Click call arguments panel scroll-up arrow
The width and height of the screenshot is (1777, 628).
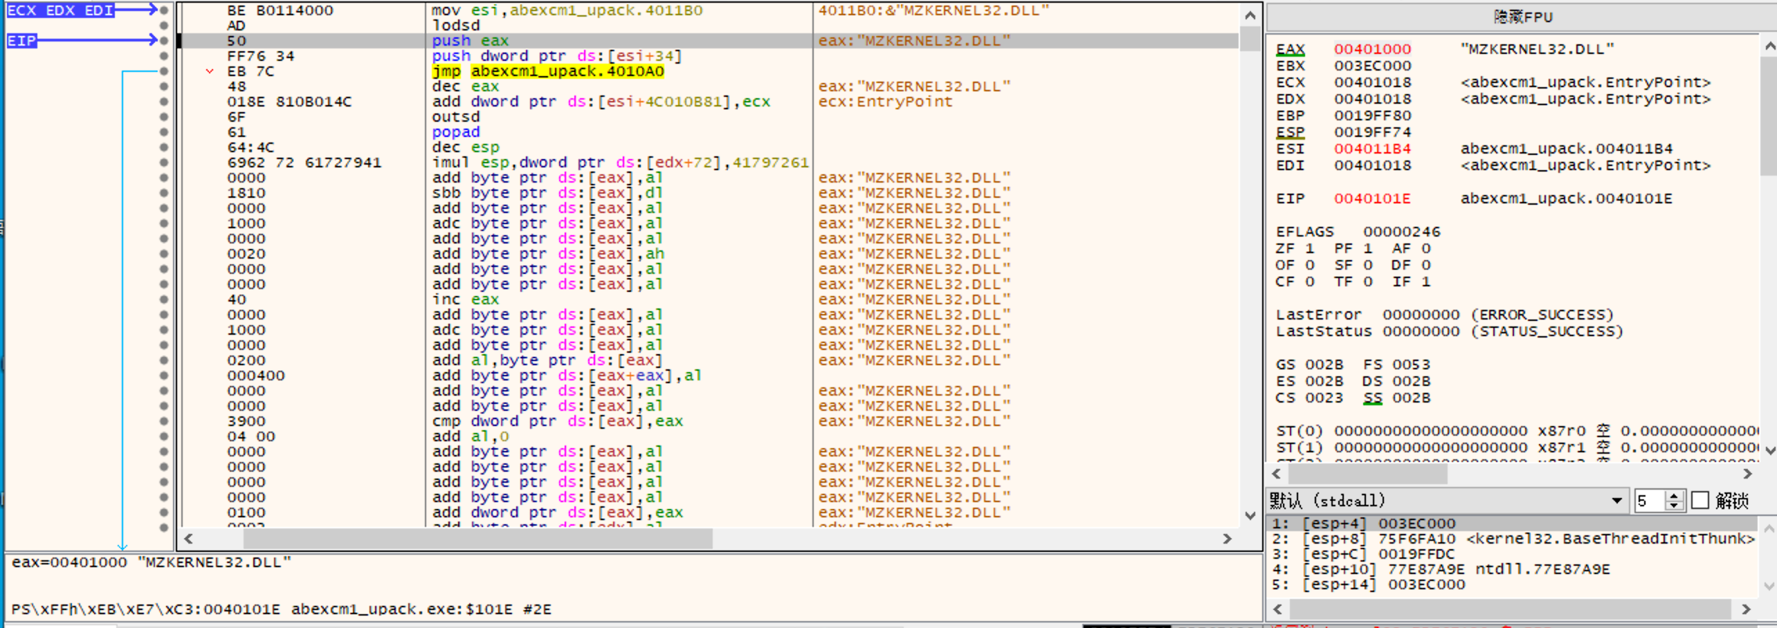pyautogui.click(x=1769, y=528)
